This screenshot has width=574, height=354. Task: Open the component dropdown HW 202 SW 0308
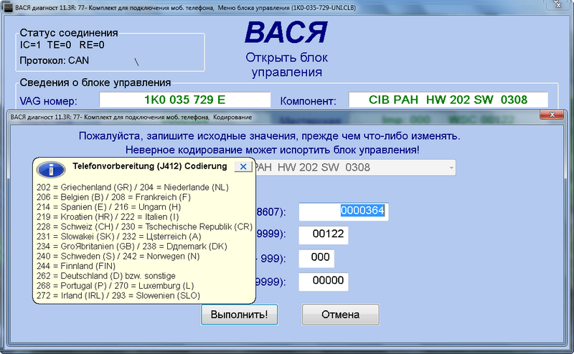355,168
